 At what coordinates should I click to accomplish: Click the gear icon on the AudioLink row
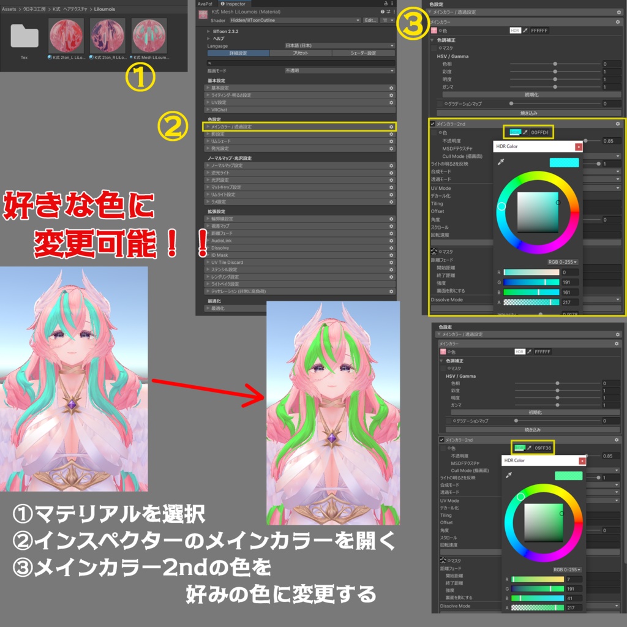point(391,241)
